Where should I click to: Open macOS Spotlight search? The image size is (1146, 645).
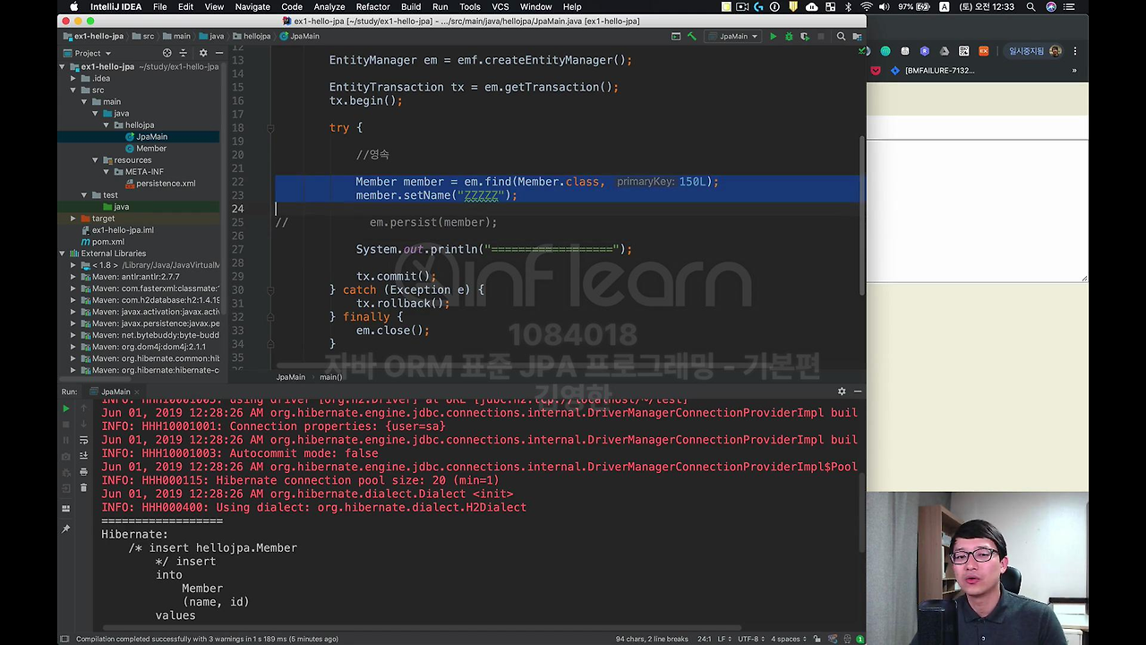coord(1031,6)
